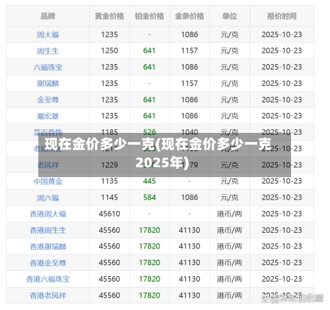
Task: Select gold price 45560 in 香港金至尊 row
Action: tap(110, 262)
